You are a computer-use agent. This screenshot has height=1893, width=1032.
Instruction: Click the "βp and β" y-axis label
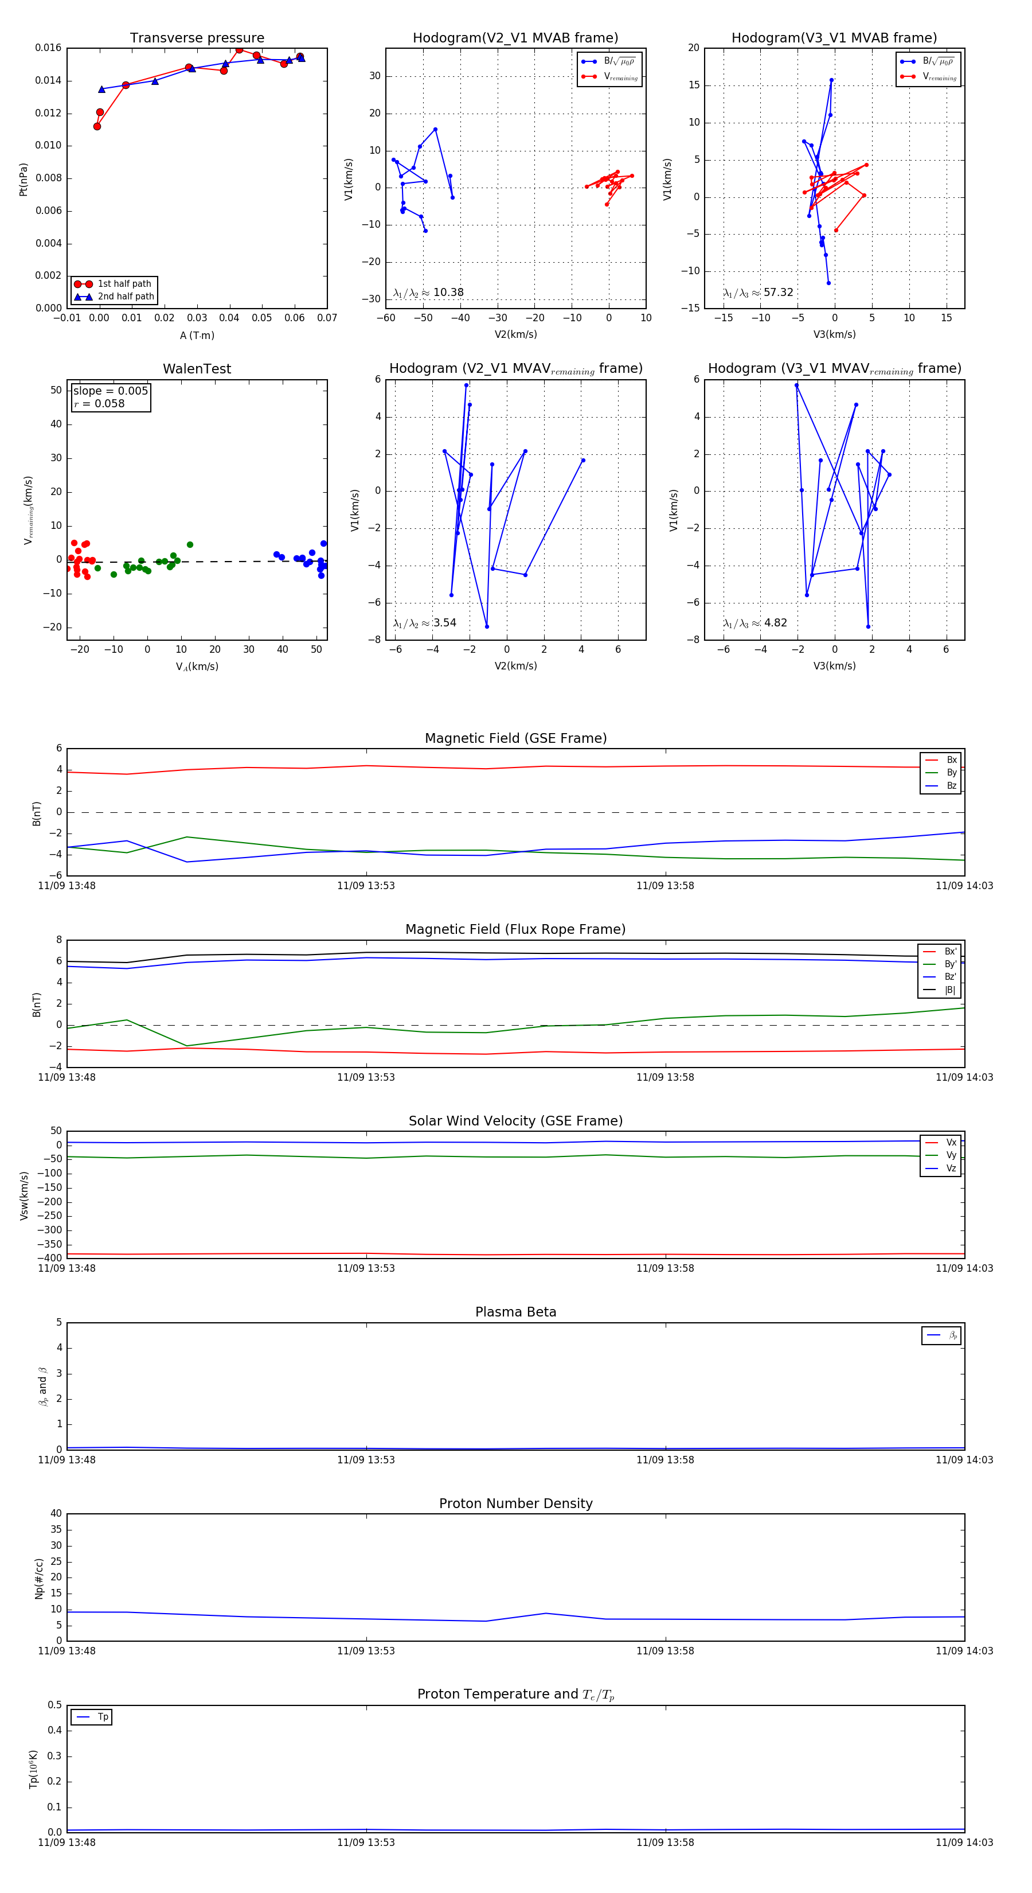[x=42, y=1386]
